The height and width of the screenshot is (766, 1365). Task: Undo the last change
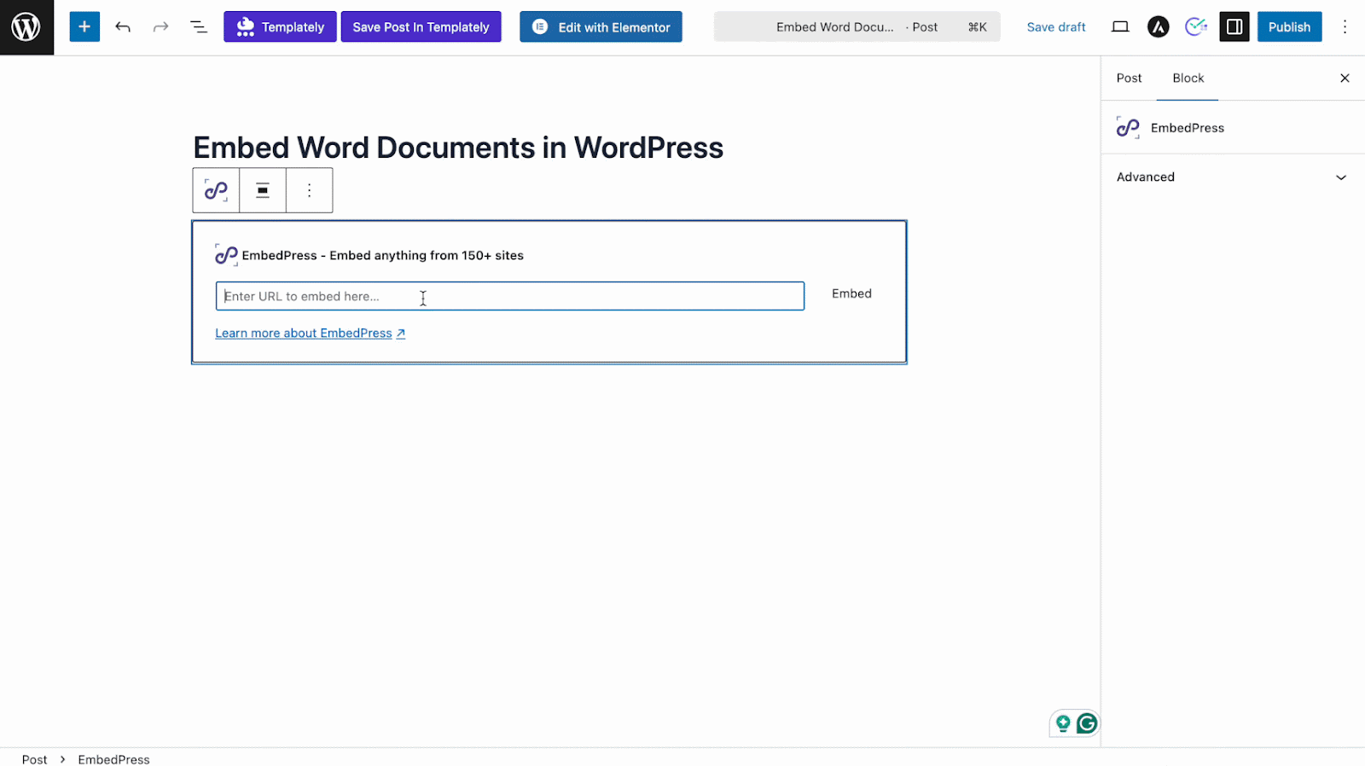pos(123,27)
